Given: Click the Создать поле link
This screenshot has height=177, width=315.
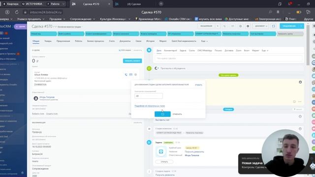Looking at the screenshot, I should [x=52, y=114].
